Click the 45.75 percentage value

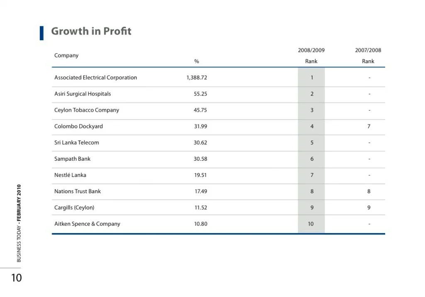point(200,110)
